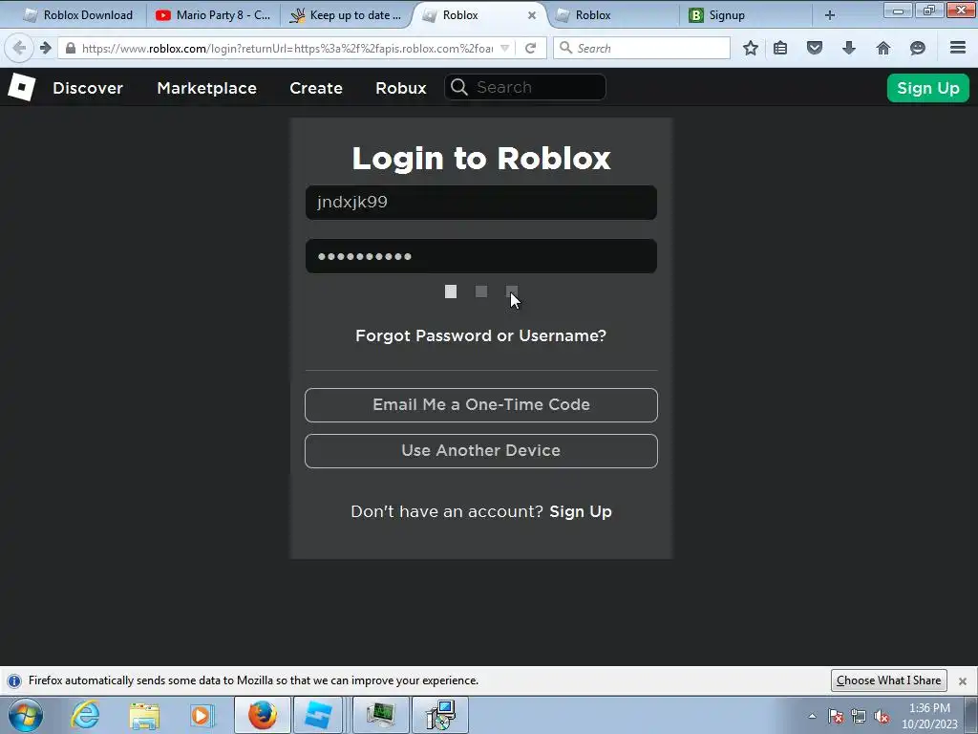Viewport: 978px width, 734px height.
Task: Click the Firefox search bar
Action: (641, 48)
